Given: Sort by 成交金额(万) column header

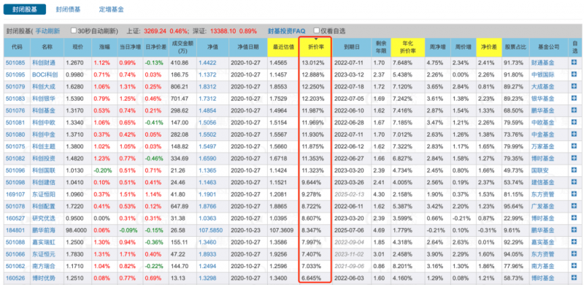Looking at the screenshot, I should [182, 47].
